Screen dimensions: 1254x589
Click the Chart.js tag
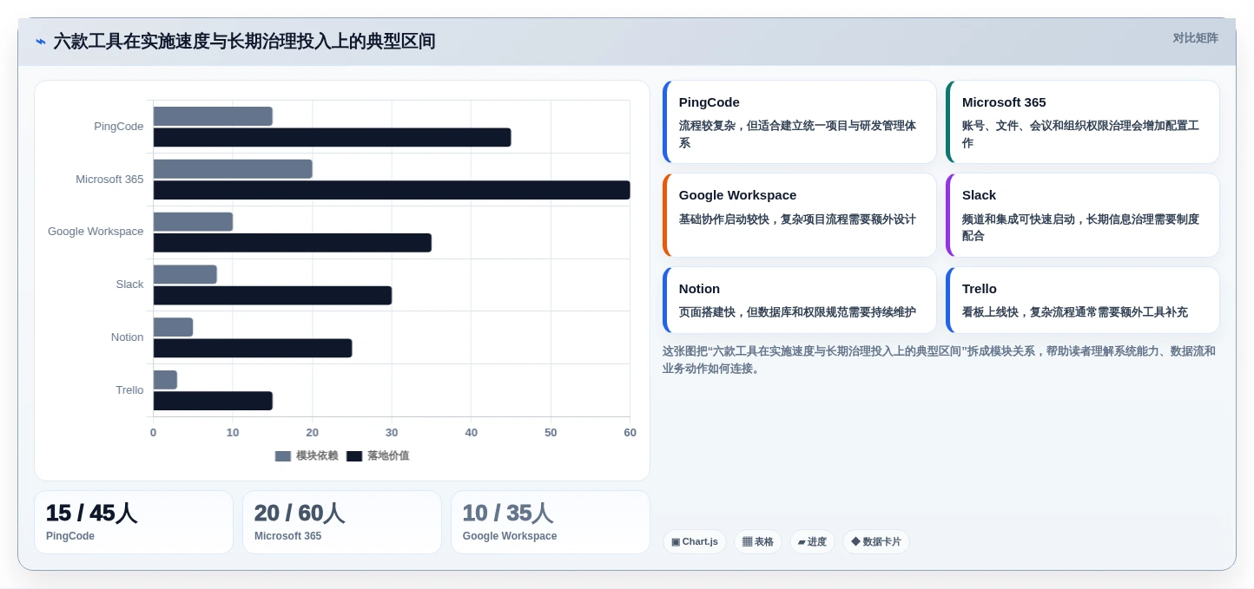tap(695, 542)
